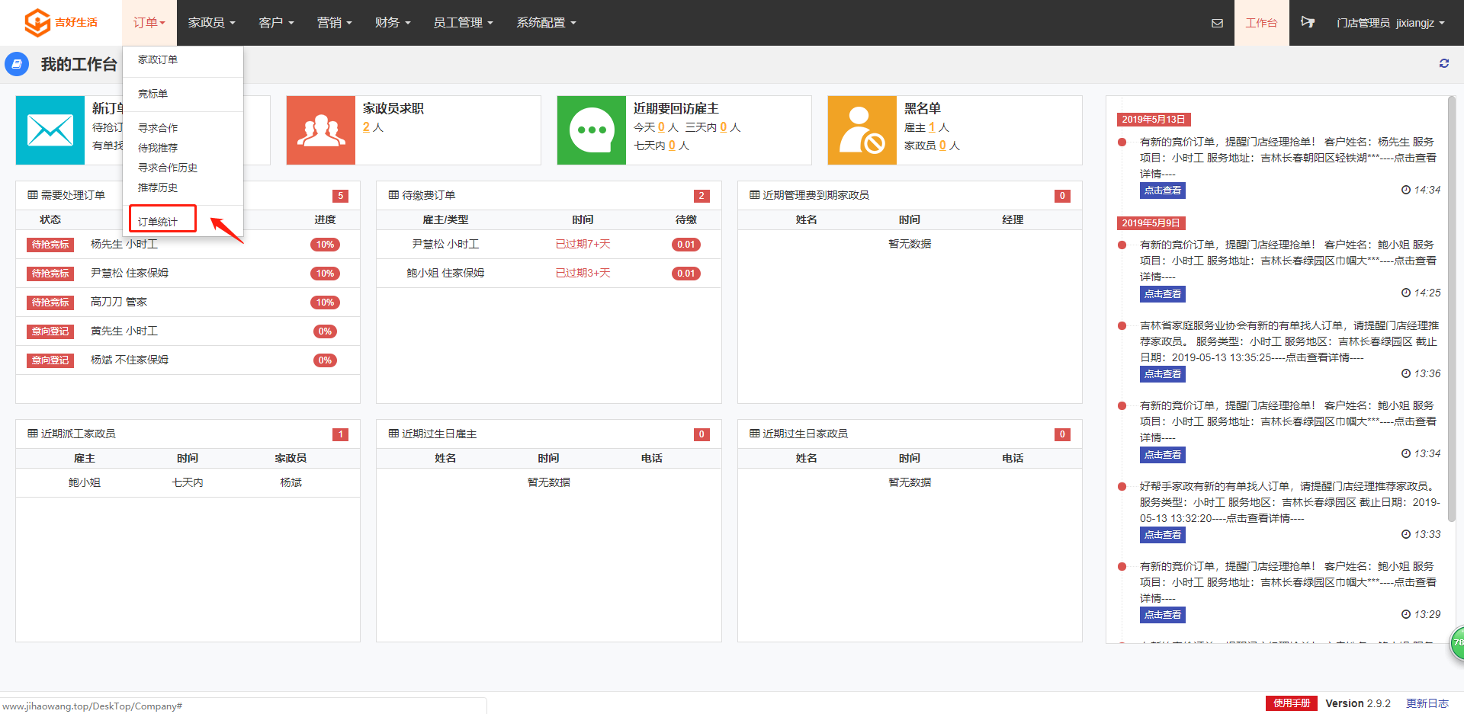Click the clock icon at 14:25

1406,293
